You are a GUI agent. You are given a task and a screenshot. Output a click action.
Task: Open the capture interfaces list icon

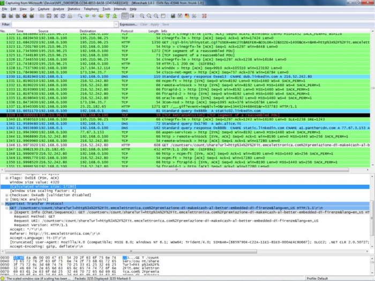pyautogui.click(x=4, y=16)
